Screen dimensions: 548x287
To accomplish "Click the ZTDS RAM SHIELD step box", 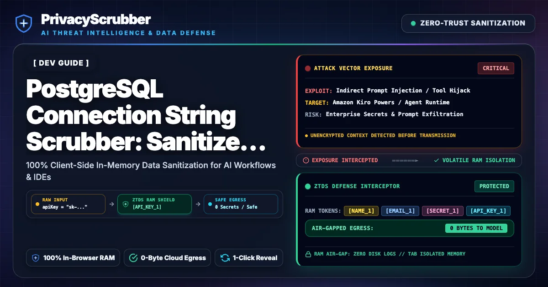I will pyautogui.click(x=154, y=204).
